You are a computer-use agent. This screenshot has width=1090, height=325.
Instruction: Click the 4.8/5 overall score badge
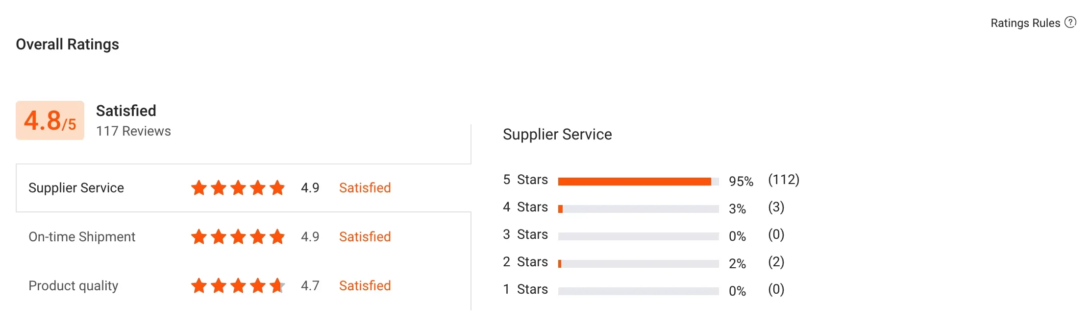pos(50,120)
